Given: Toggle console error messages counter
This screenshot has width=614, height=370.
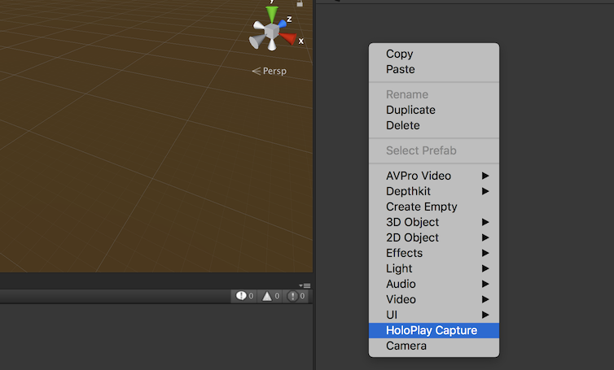Looking at the screenshot, I should [296, 296].
